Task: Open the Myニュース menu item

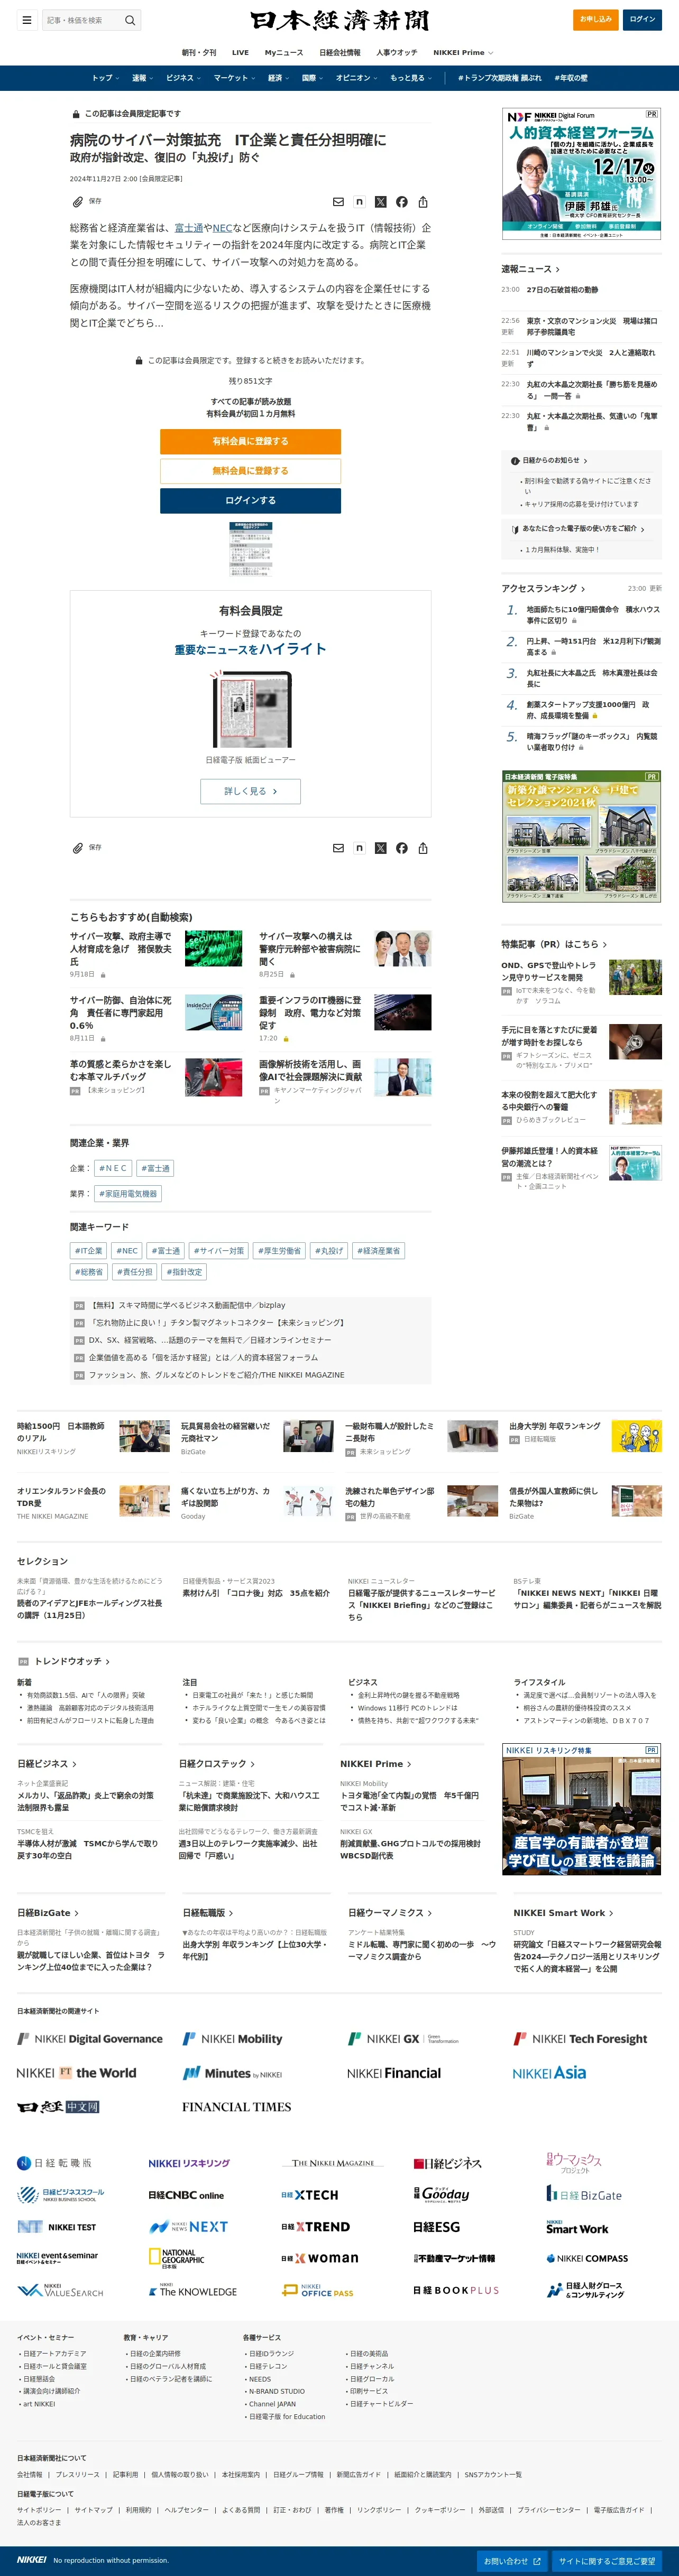Action: pyautogui.click(x=283, y=52)
